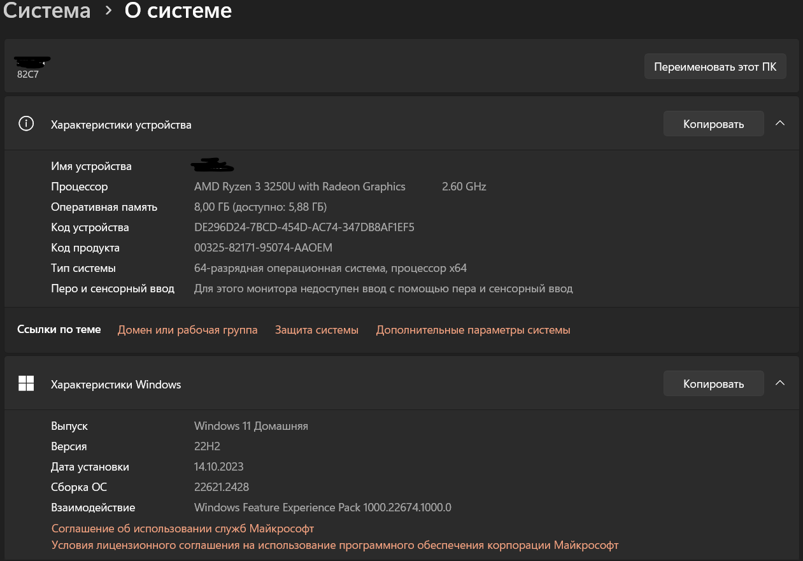
Task: Open the Домен или рабочая группа link
Action: pos(188,330)
